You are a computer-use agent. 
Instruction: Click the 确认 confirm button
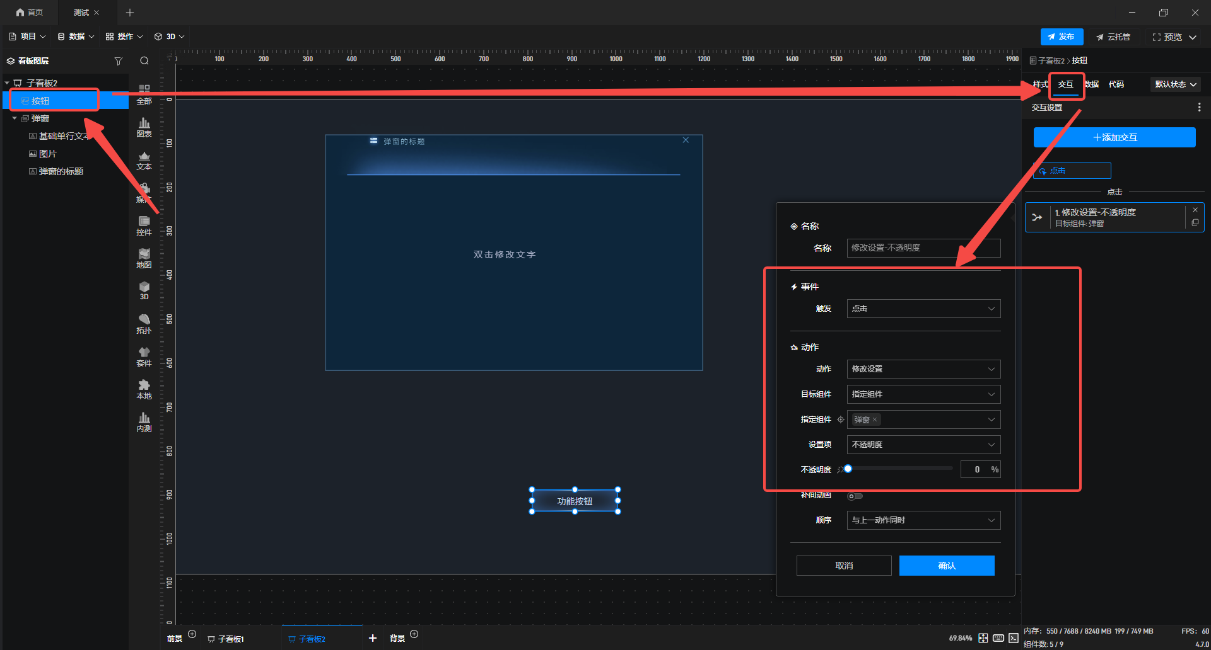pos(946,566)
